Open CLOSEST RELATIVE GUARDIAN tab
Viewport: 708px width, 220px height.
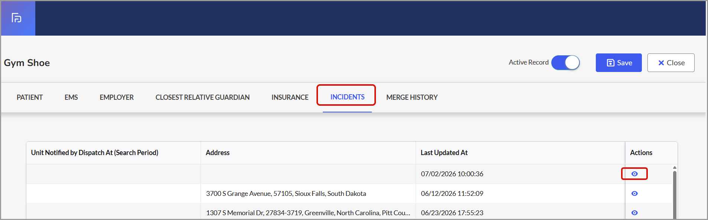tap(202, 97)
